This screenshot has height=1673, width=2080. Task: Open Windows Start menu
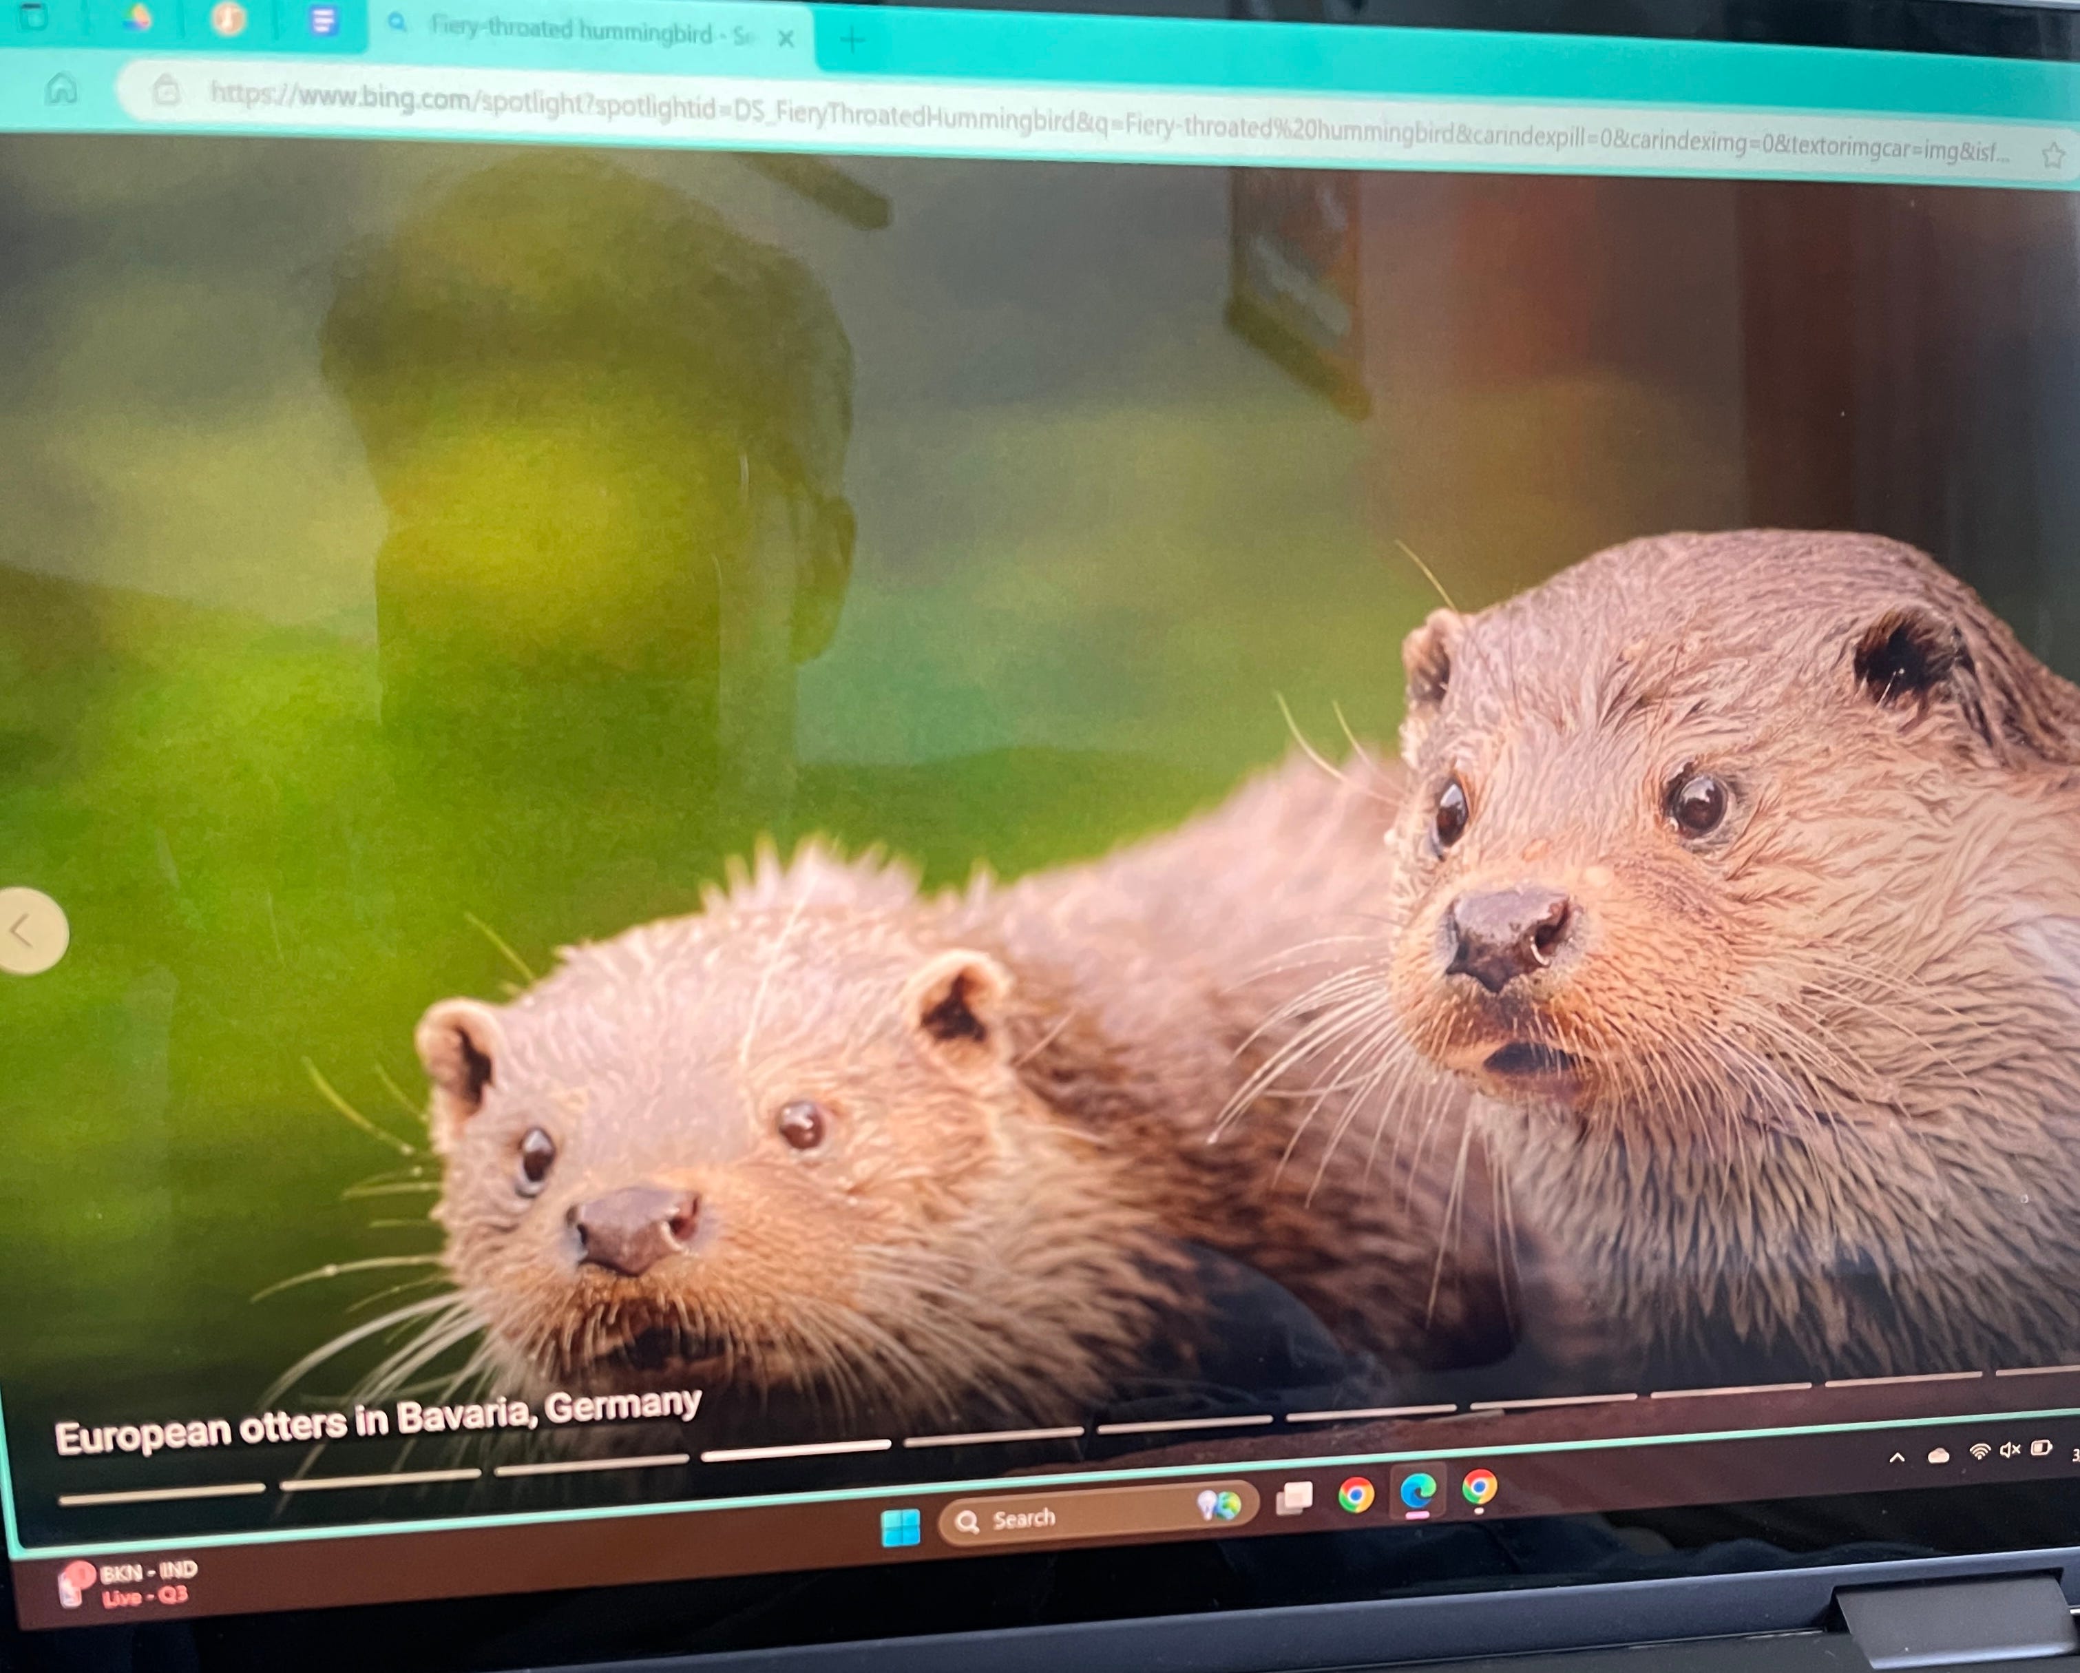click(x=900, y=1527)
